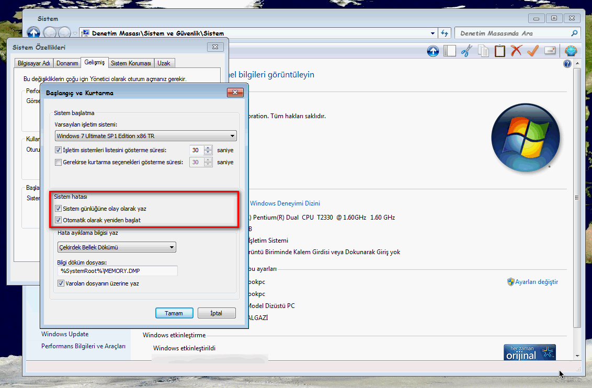The image size is (592, 388).
Task: Click the Up arrow icon beside the address bar
Action: [33, 32]
